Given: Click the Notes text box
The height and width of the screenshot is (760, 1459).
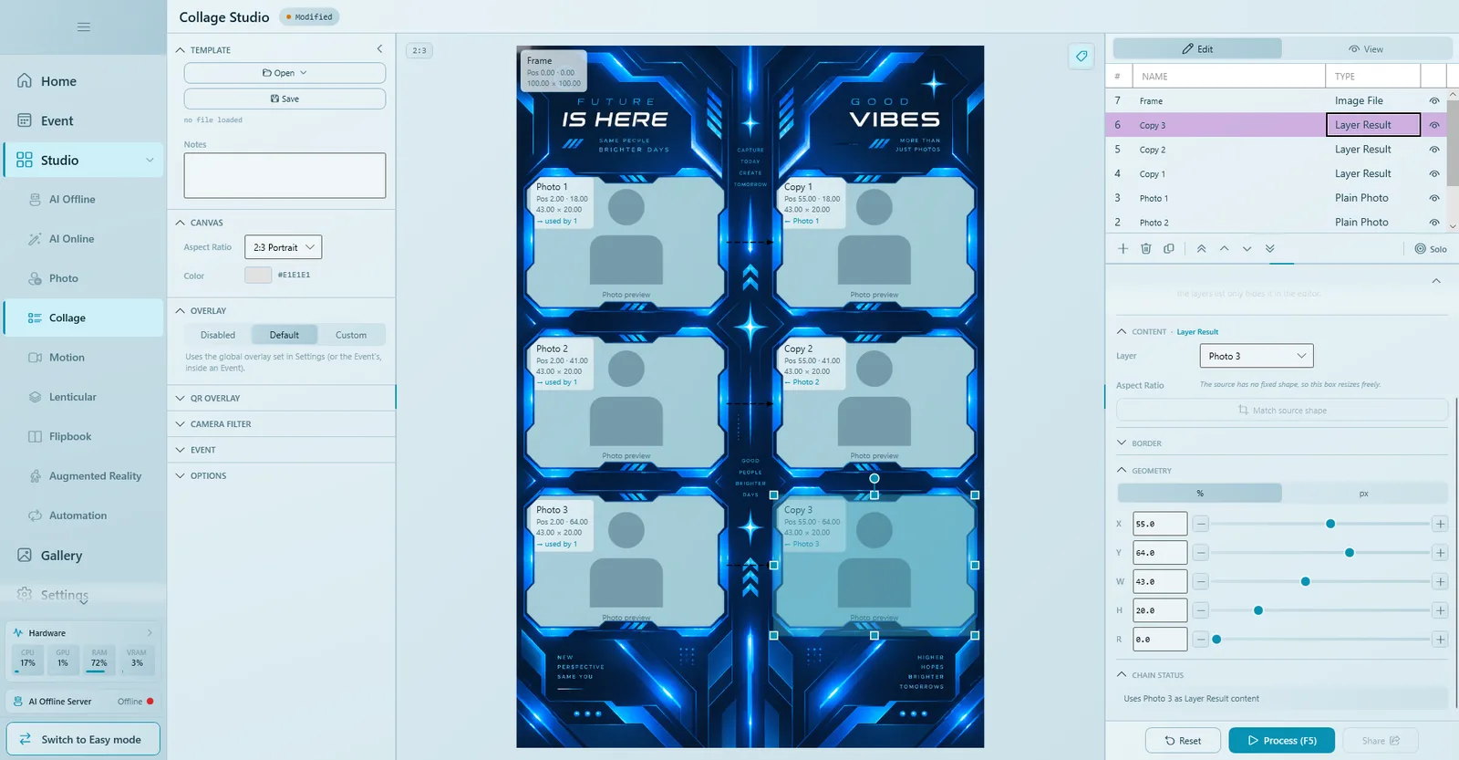Looking at the screenshot, I should [x=285, y=175].
